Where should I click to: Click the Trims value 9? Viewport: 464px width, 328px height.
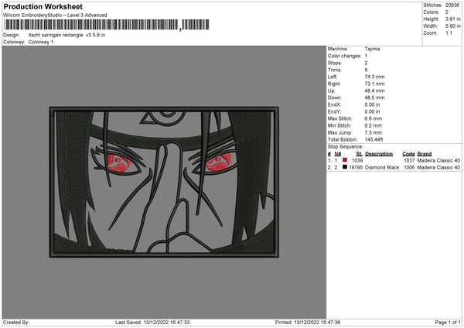coord(366,70)
